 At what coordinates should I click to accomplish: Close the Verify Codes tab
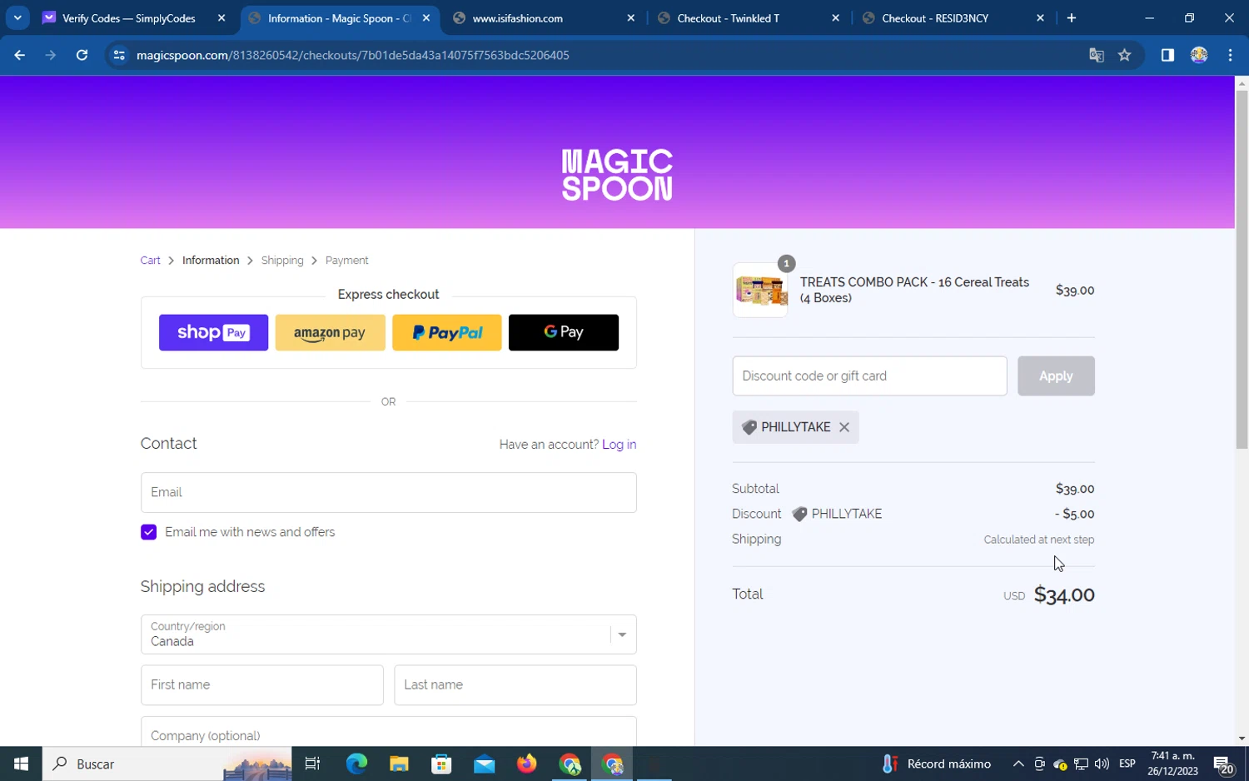221,17
